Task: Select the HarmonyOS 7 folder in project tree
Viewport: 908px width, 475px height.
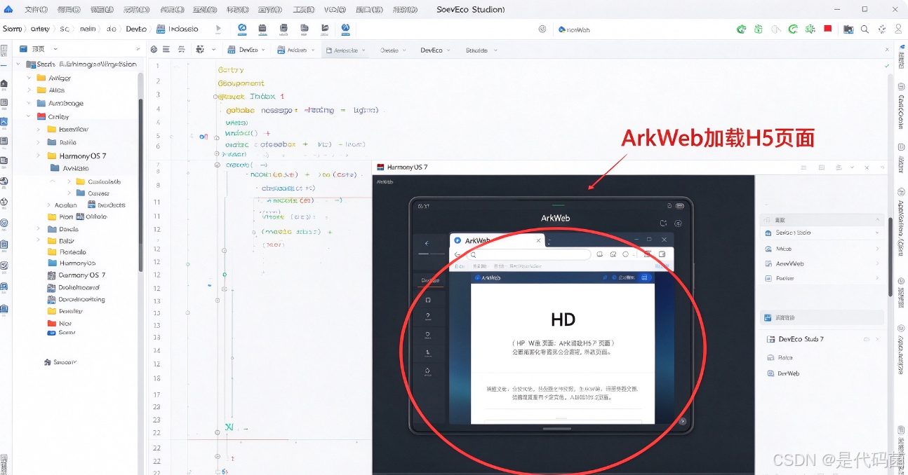Action: (77, 156)
